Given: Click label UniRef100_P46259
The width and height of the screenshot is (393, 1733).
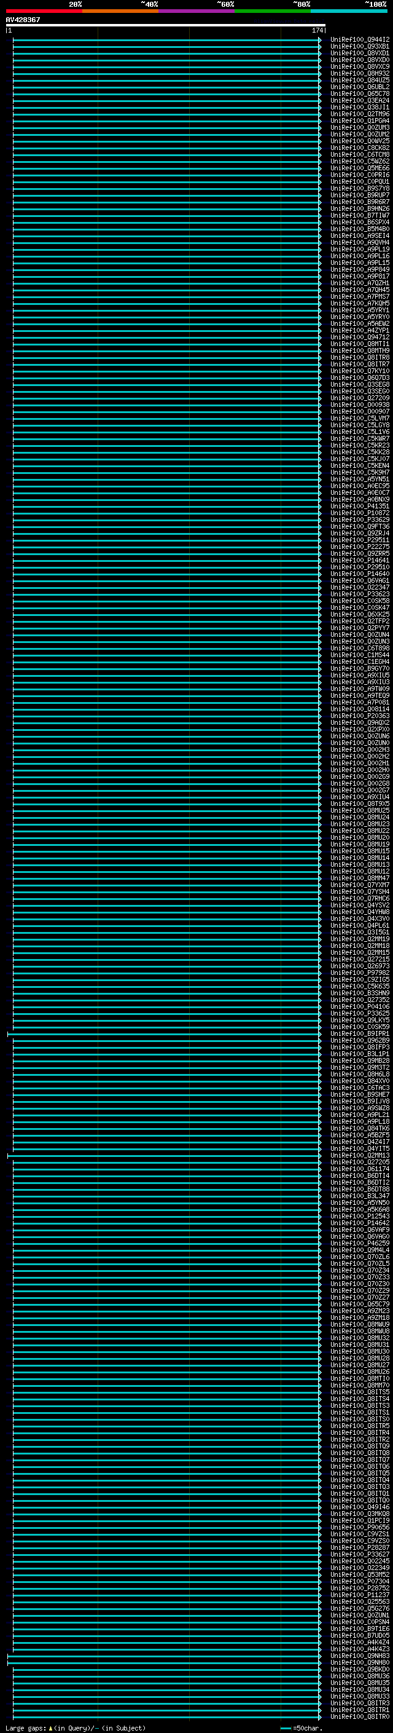Looking at the screenshot, I should 360,1243.
